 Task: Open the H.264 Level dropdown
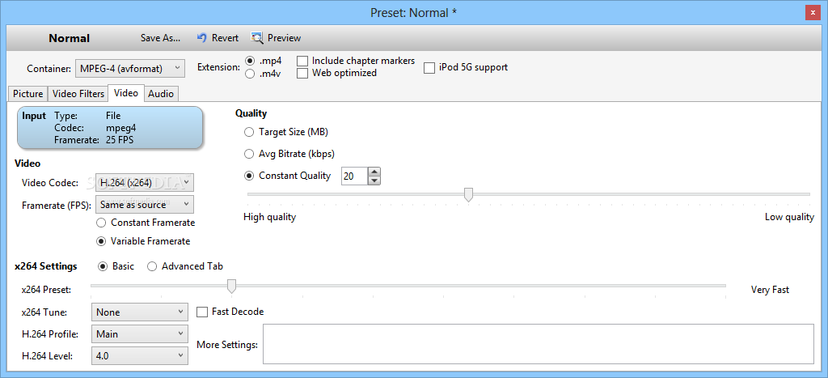coord(139,356)
